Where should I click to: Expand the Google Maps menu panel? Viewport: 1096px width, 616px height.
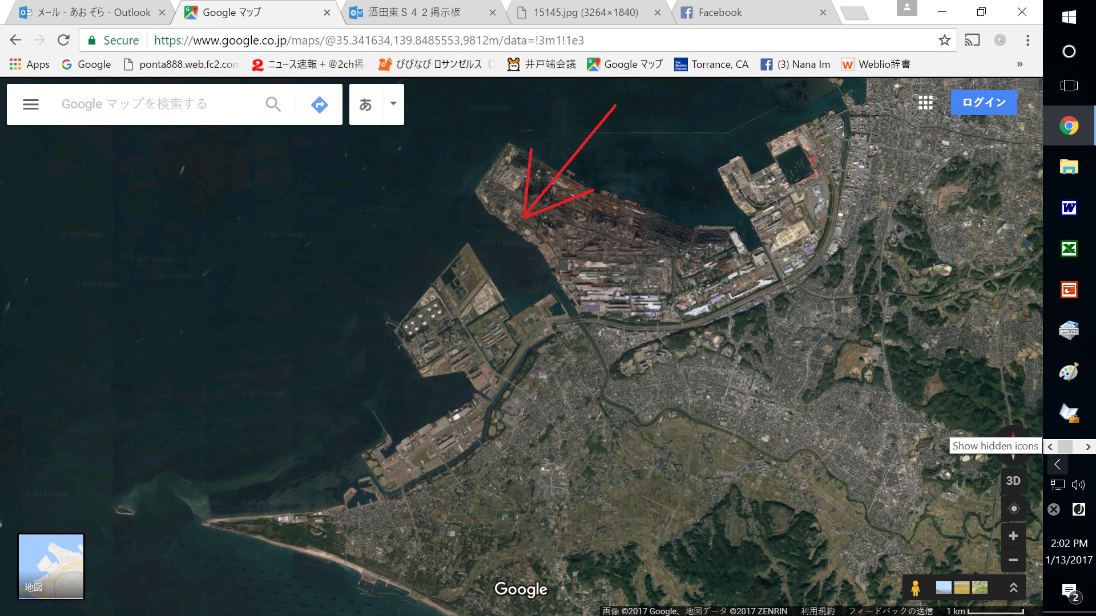click(30, 104)
